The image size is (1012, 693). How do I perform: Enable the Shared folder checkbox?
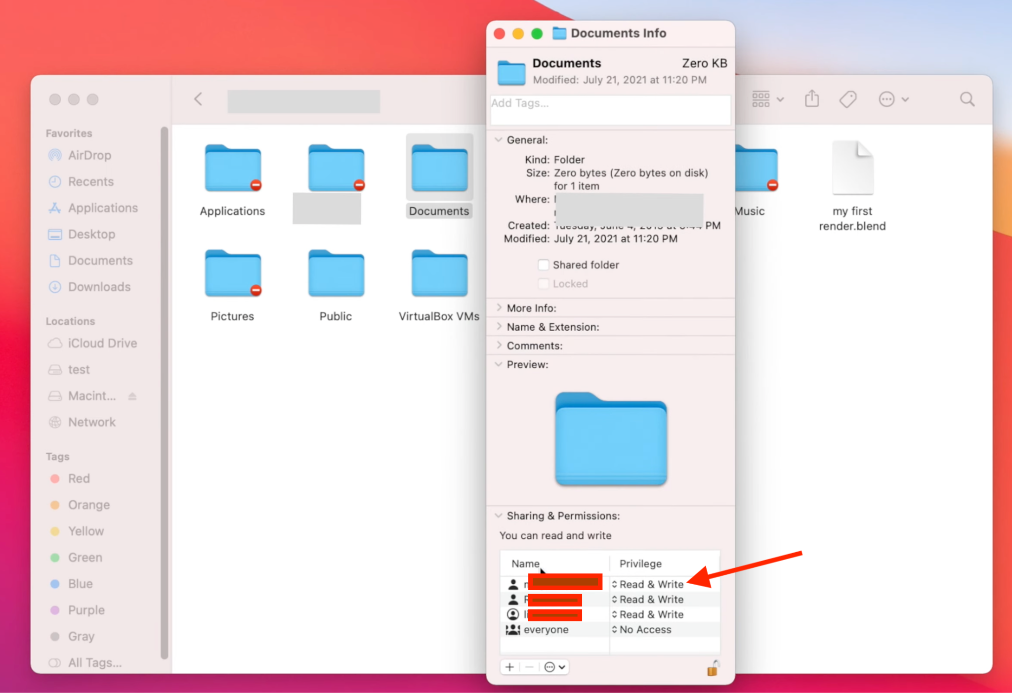coord(543,264)
